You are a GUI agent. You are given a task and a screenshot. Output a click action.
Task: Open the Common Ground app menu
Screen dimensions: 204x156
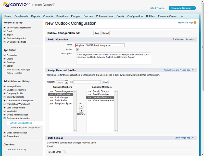pyautogui.click(x=182, y=8)
